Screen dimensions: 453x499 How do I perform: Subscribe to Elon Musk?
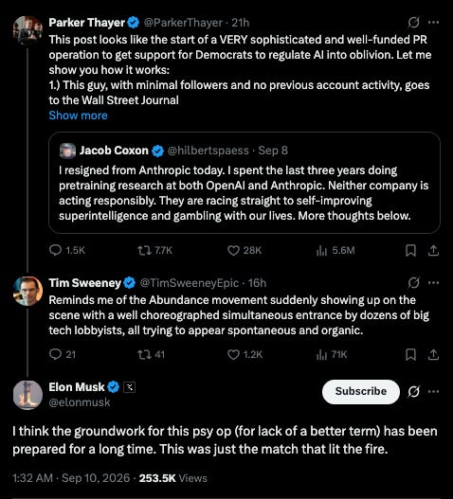pyautogui.click(x=361, y=391)
